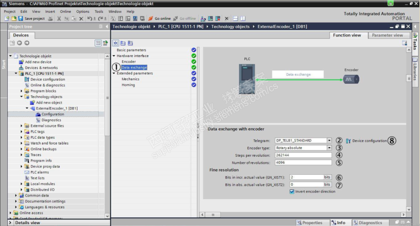Click the project tree forward arrow icon

point(27,43)
